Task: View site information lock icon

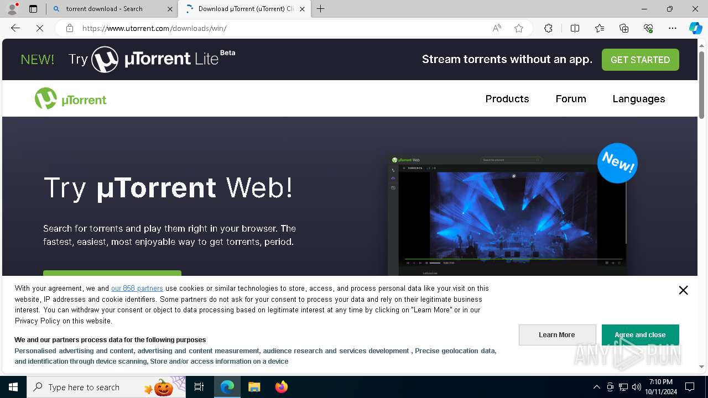Action: pyautogui.click(x=70, y=28)
